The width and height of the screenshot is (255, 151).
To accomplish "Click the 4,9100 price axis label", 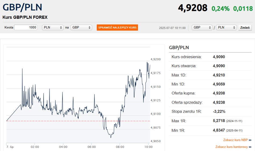I will (156, 114).
